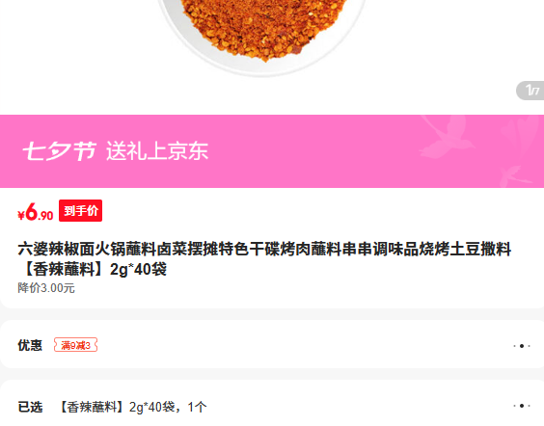This screenshot has width=544, height=426.
Task: Tap title variant line 【香辣蘸料】2g*40袋
Action: (92, 269)
